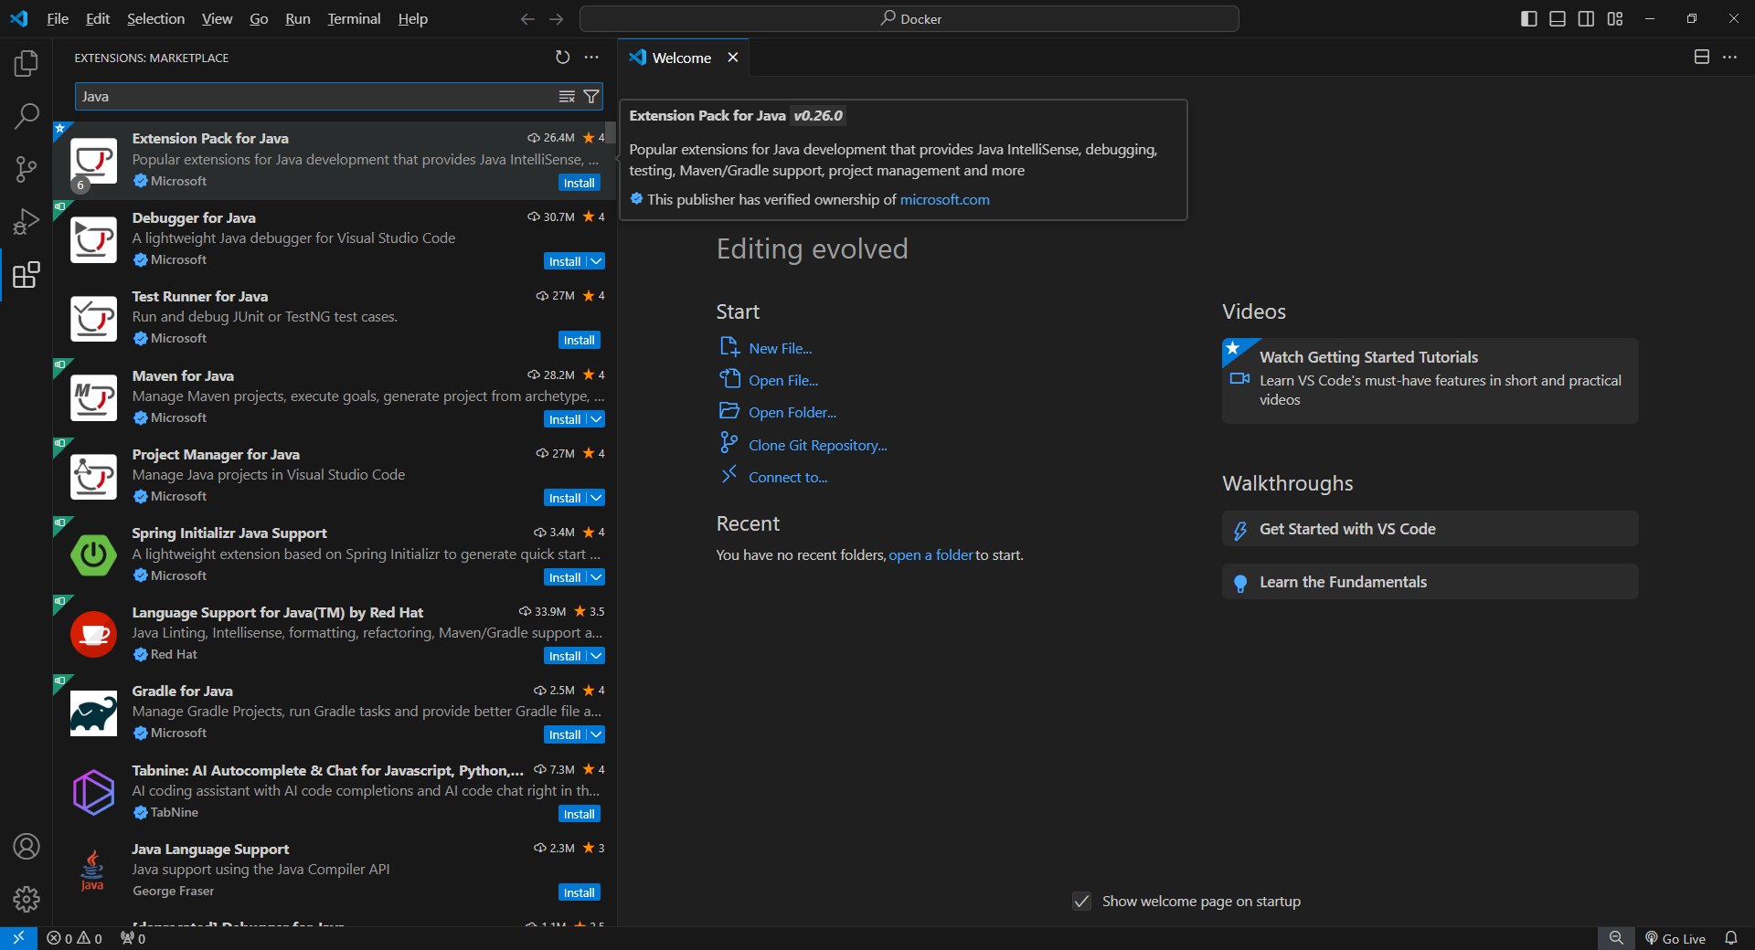Open the filter extensions dropdown

[x=591, y=96]
